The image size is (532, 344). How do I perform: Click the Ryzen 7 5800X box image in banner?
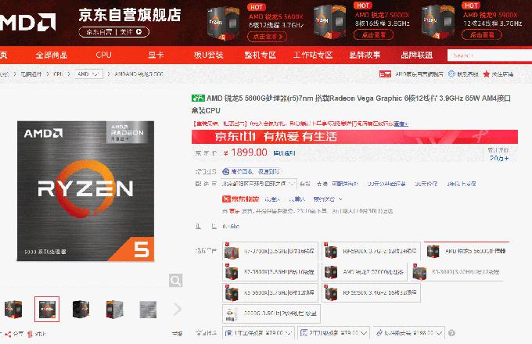[330, 22]
